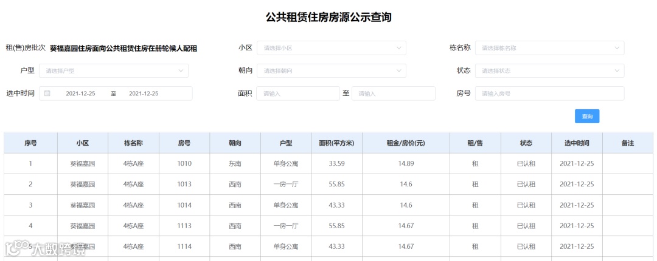Click the 选中时间 column header in table
657x261 pixels.
[x=577, y=143]
